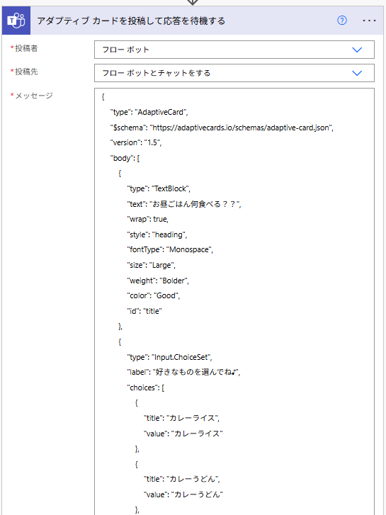Click the arrow connector above the action card
The image size is (386, 515).
click(193, 2)
